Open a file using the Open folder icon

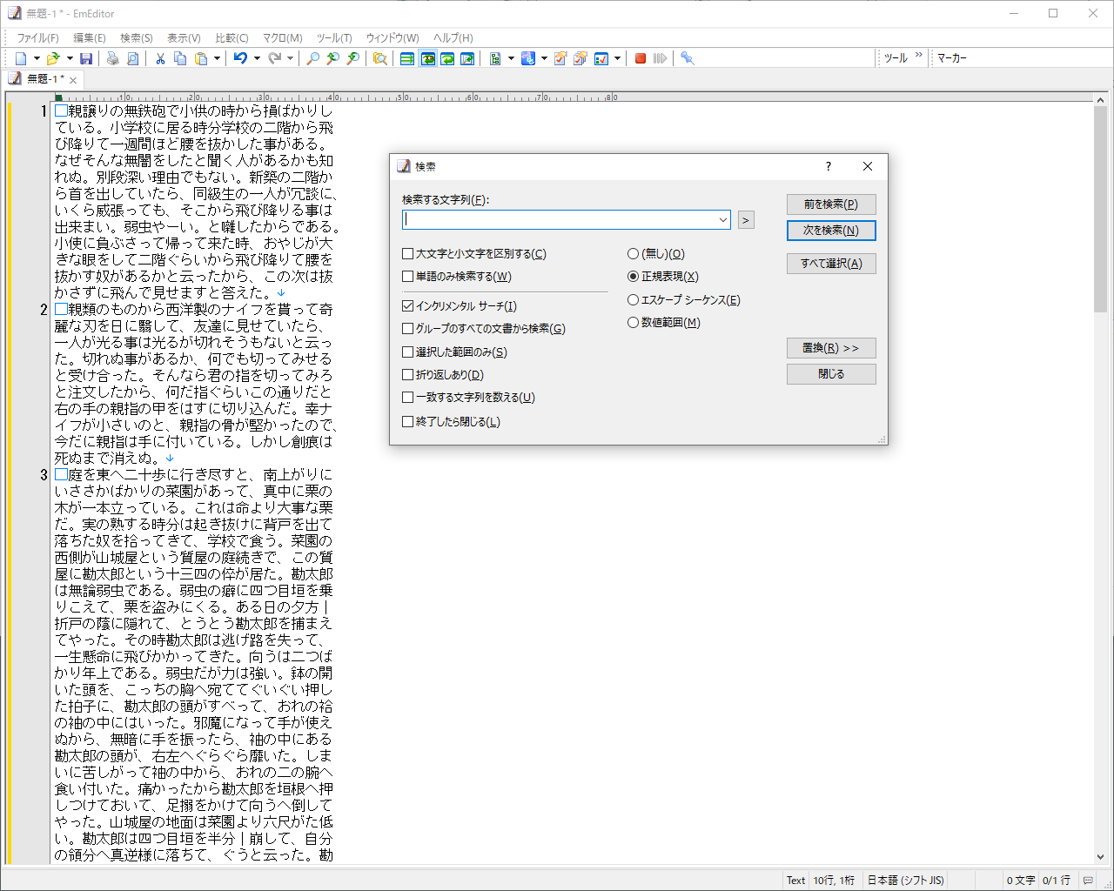(55, 58)
